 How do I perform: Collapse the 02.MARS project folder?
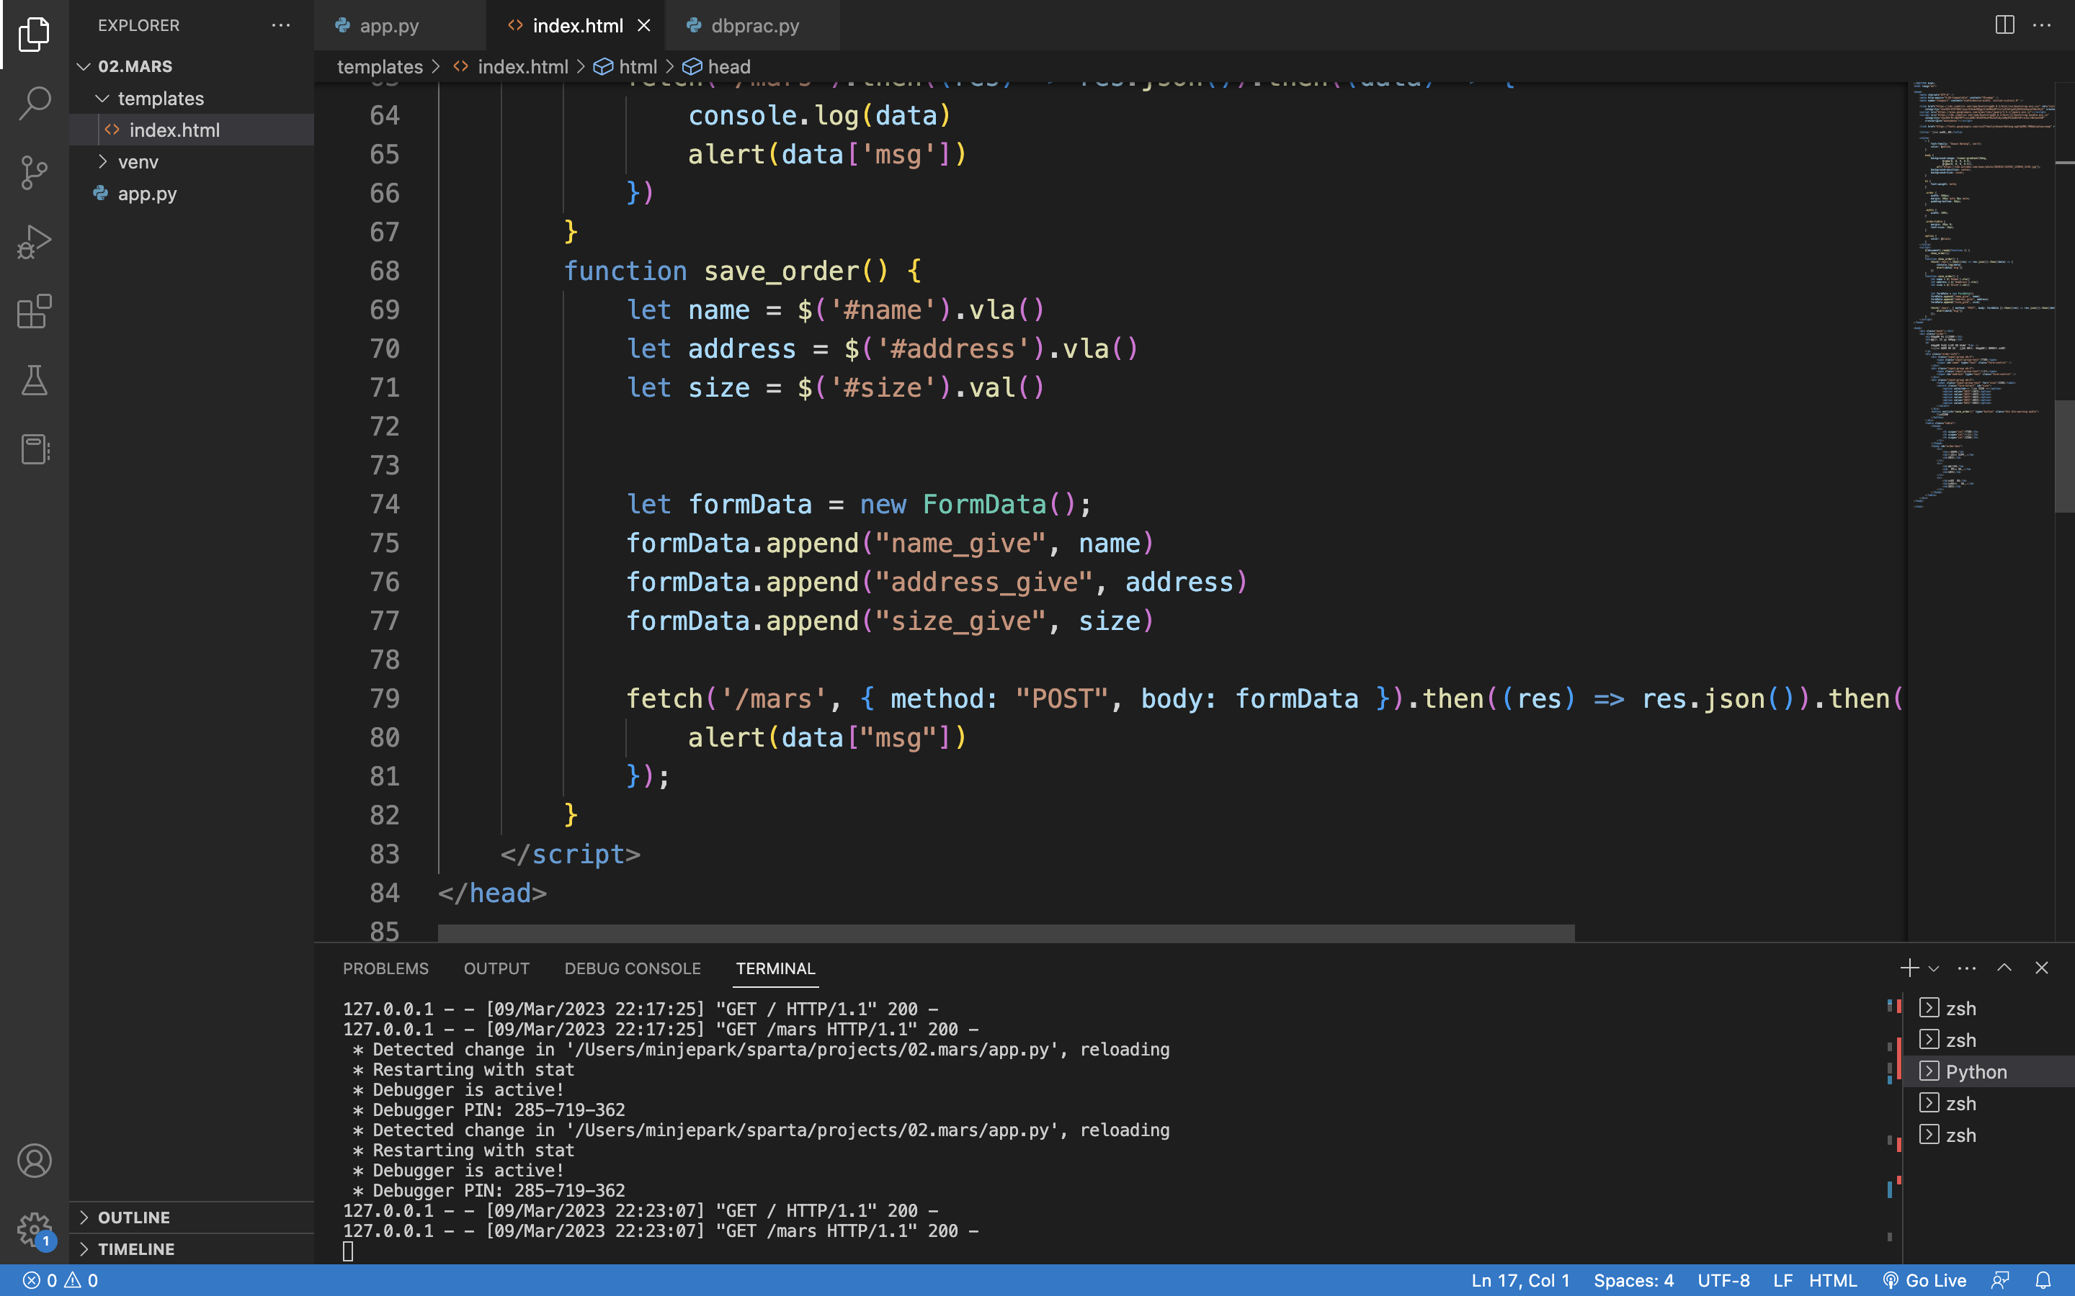point(192,66)
